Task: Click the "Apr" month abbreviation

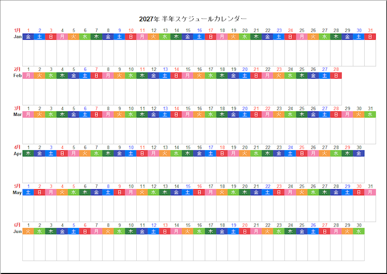Action: point(17,154)
